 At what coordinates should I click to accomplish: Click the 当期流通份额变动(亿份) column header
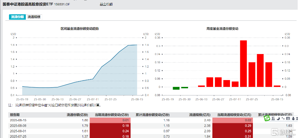coord(112,115)
